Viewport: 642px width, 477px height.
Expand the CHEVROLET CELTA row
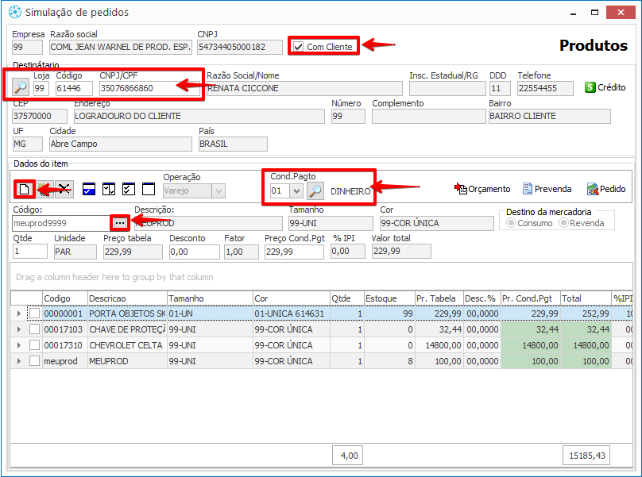(19, 345)
